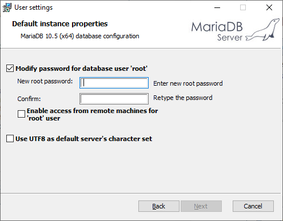Viewport: 283px width, 221px height.
Task: Tick the Use UTF8 character set checkbox
Action: pos(10,139)
